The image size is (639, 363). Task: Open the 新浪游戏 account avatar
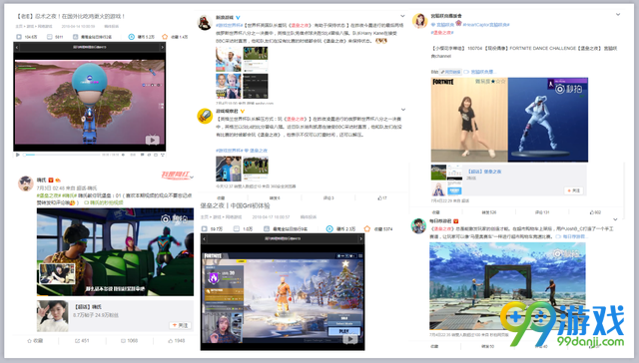(205, 22)
